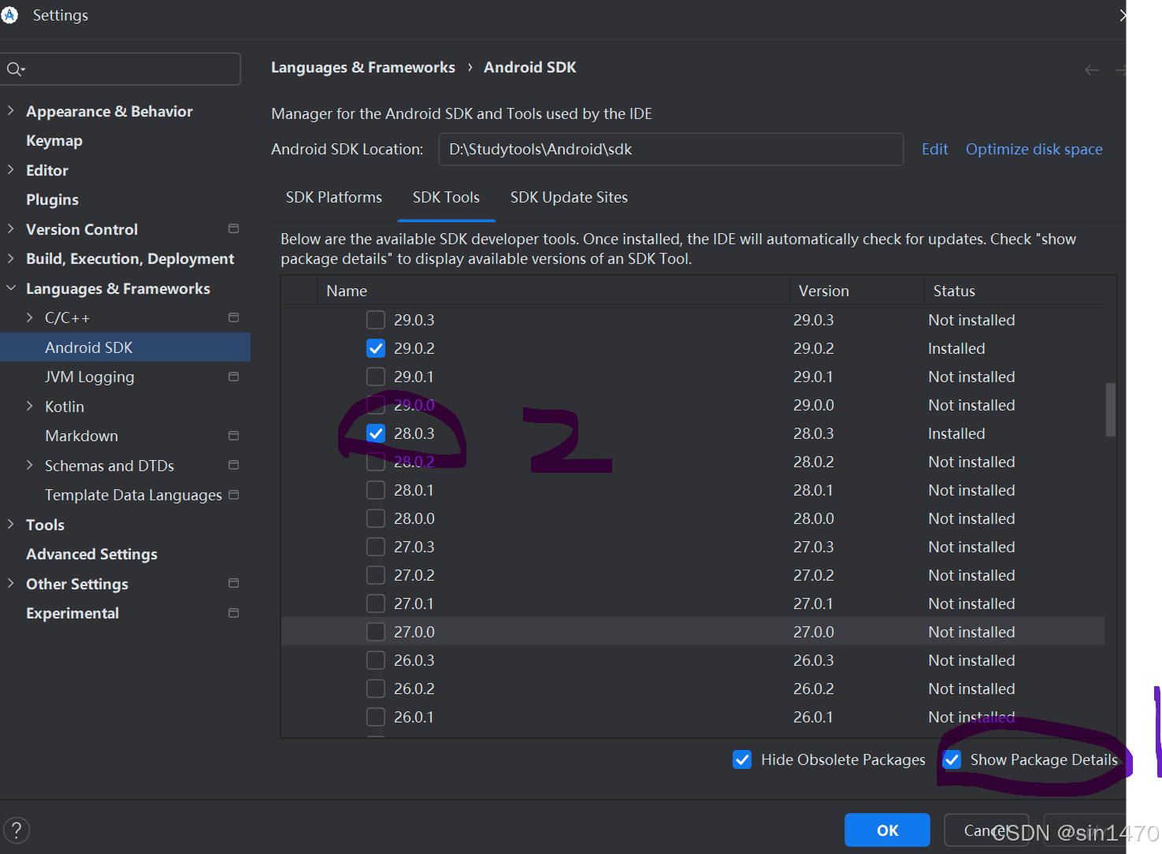Click project-level icon beside Schemas and DTDs

(x=233, y=465)
